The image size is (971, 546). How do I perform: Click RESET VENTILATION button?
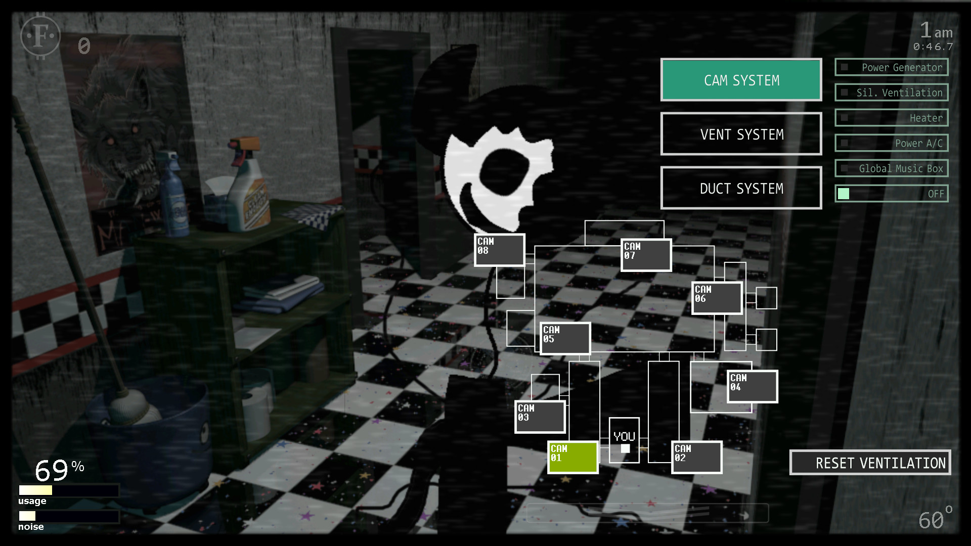[x=870, y=463]
